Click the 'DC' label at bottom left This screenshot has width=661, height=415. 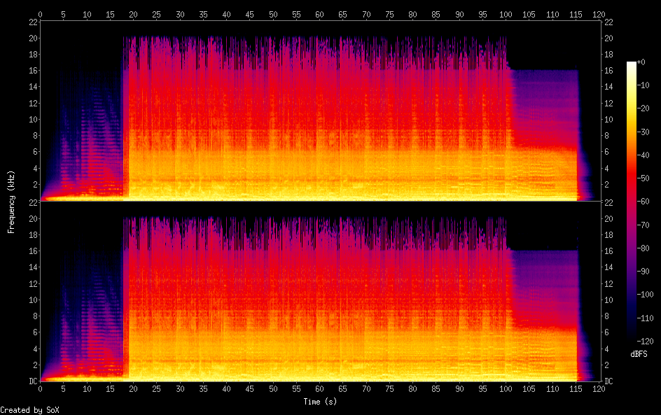point(32,381)
